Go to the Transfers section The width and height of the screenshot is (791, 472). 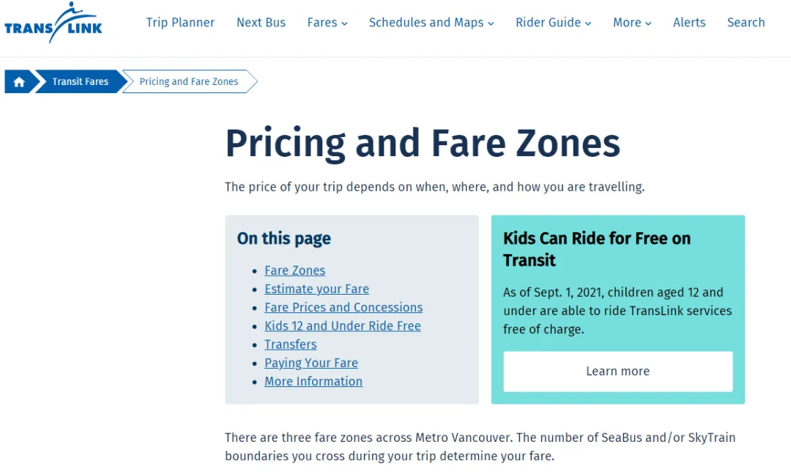coord(291,344)
